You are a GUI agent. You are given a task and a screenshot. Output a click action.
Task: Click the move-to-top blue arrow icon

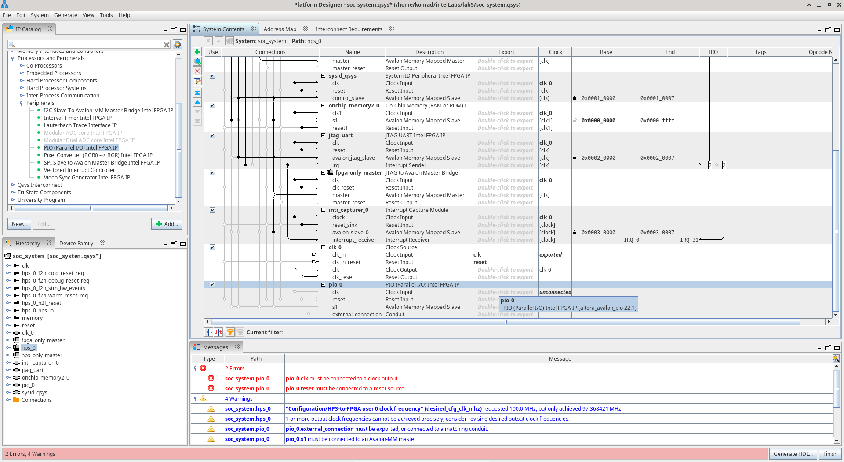(x=197, y=93)
